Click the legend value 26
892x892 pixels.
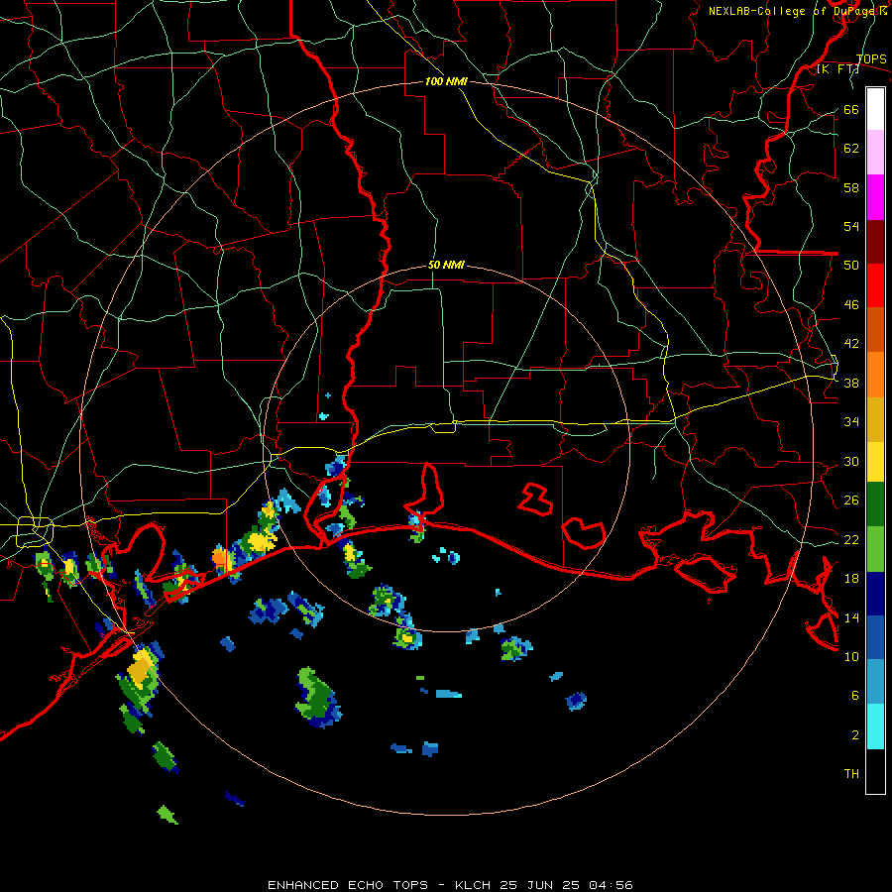pyautogui.click(x=851, y=501)
